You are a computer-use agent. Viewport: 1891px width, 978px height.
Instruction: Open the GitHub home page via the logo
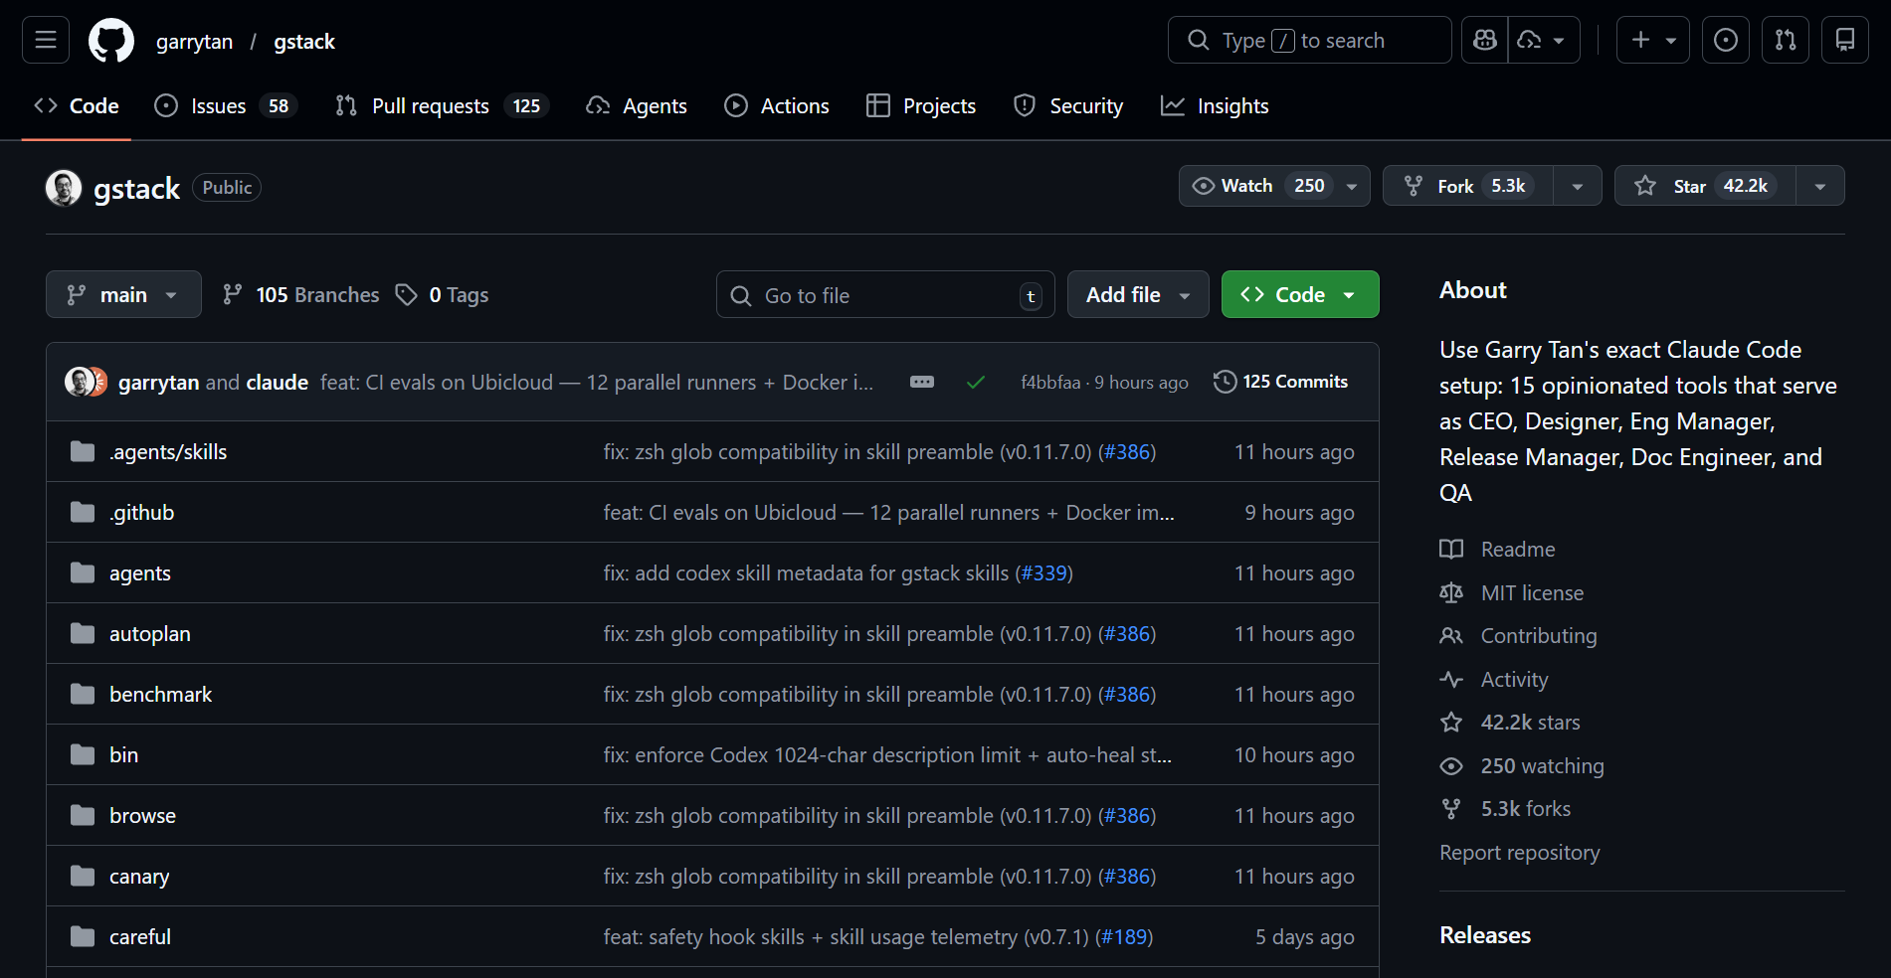tap(110, 40)
